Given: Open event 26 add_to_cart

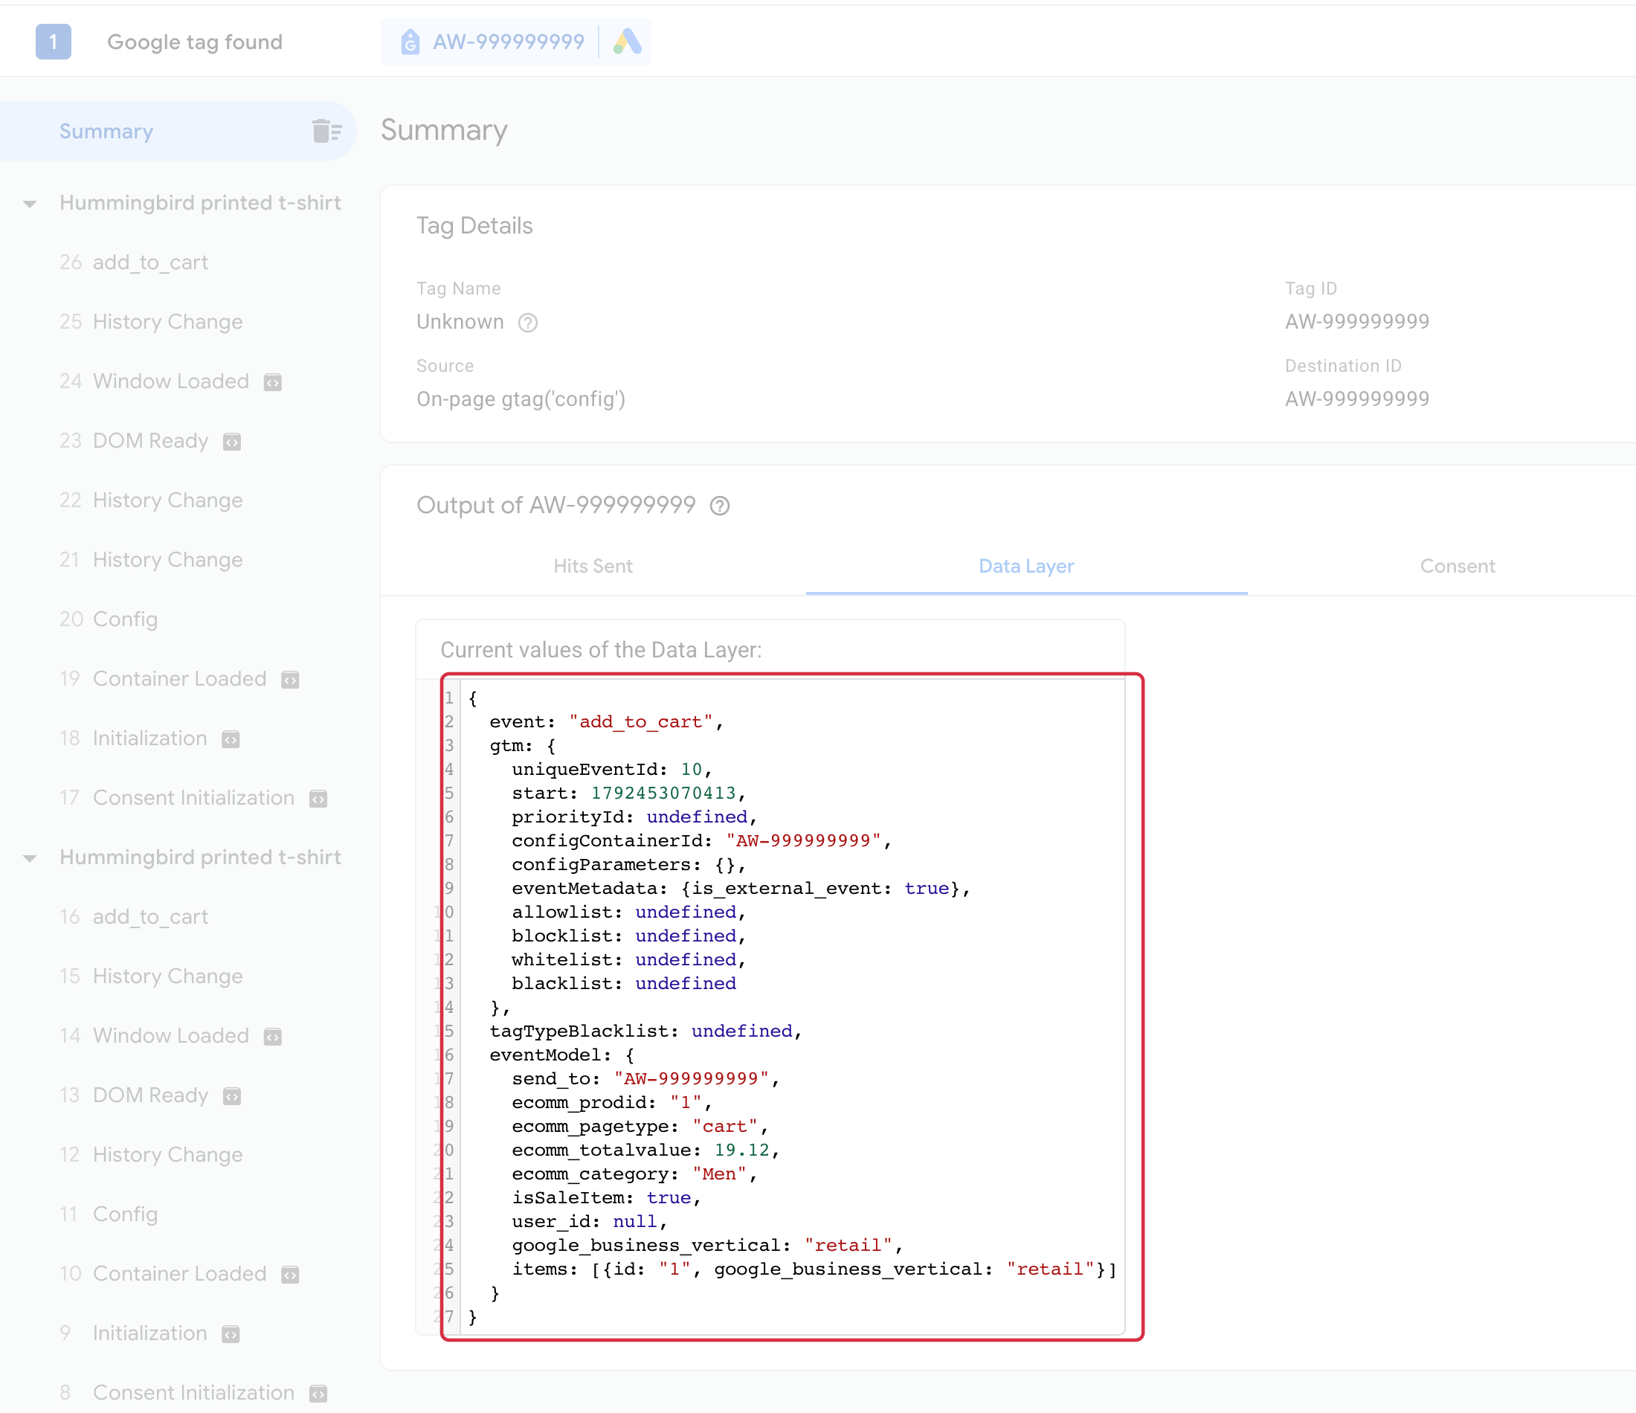Looking at the screenshot, I should (x=135, y=263).
